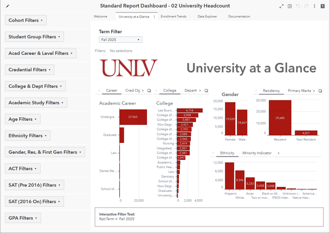Switch to the Welcome tab
The width and height of the screenshot is (330, 233).
point(101,16)
